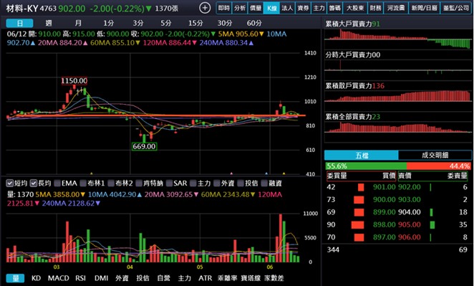This screenshot has height=286, width=474.
Task: Switch to the 成交明細 trade details tab
Action: point(435,156)
